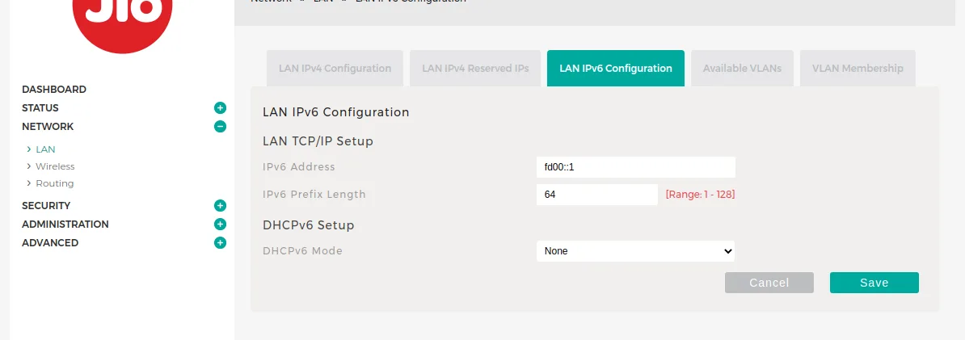Expand the Status menu plus icon

tap(220, 107)
